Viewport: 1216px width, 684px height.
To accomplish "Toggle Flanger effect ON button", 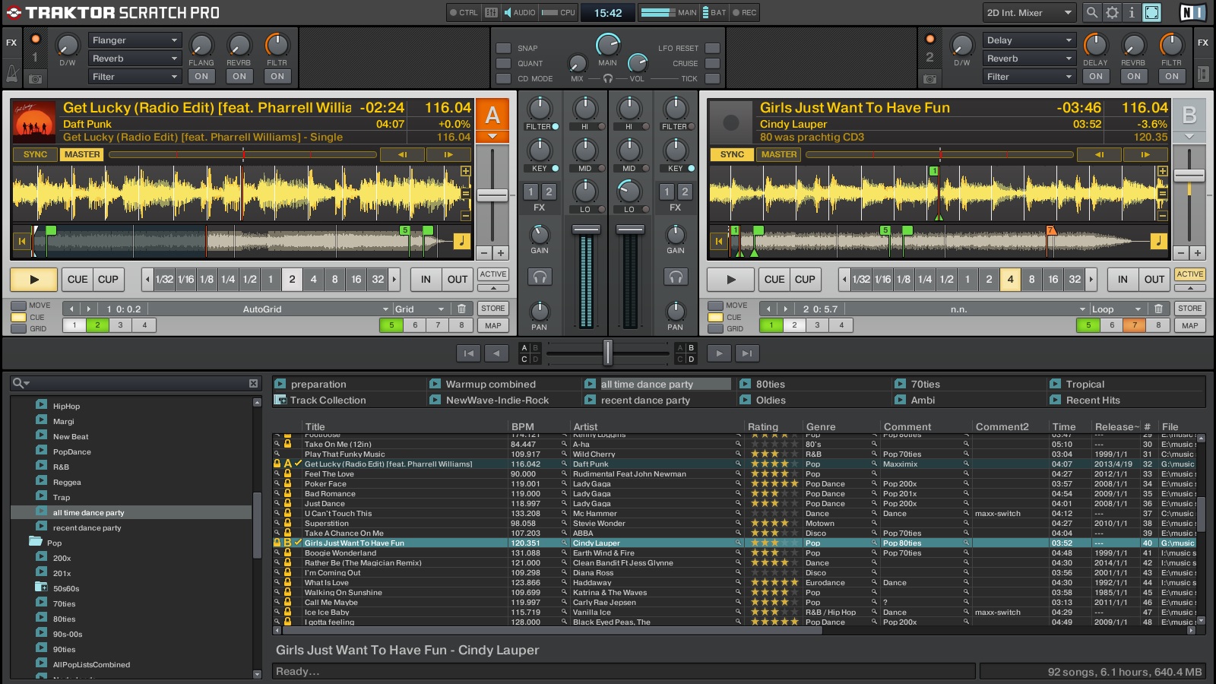I will pyautogui.click(x=201, y=76).
